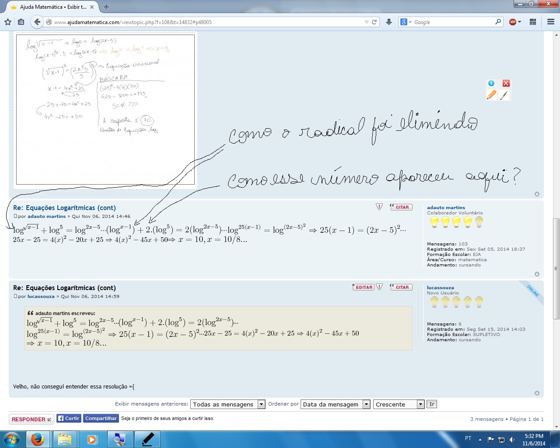Screen dimensions: 560x448
Task: Open Windows Explorer from the taskbar
Action: tap(65, 439)
